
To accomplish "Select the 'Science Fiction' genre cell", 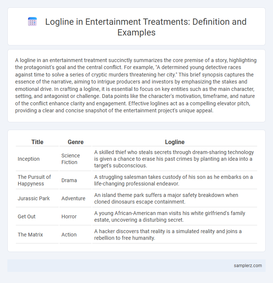I will coord(76,159).
